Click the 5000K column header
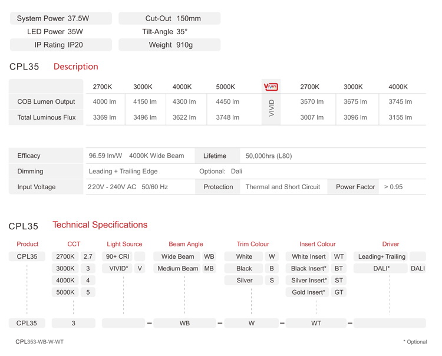 [226, 87]
